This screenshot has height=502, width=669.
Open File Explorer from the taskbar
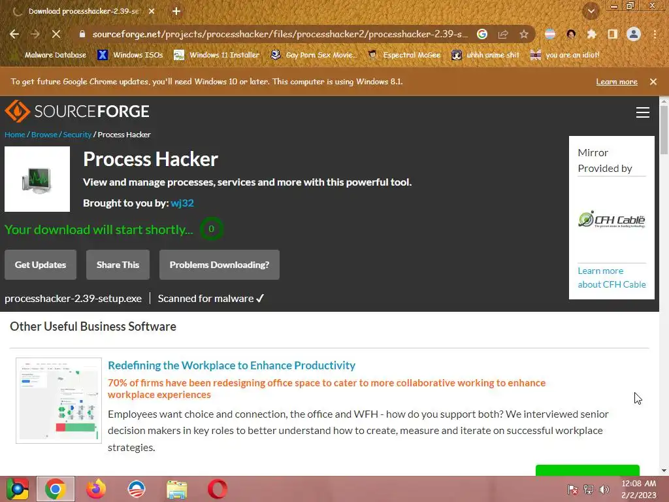176,489
